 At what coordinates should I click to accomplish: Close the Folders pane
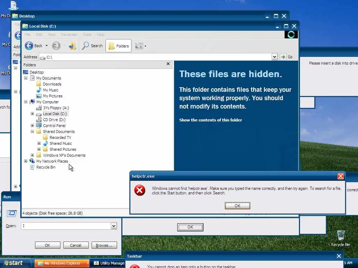tap(168, 64)
